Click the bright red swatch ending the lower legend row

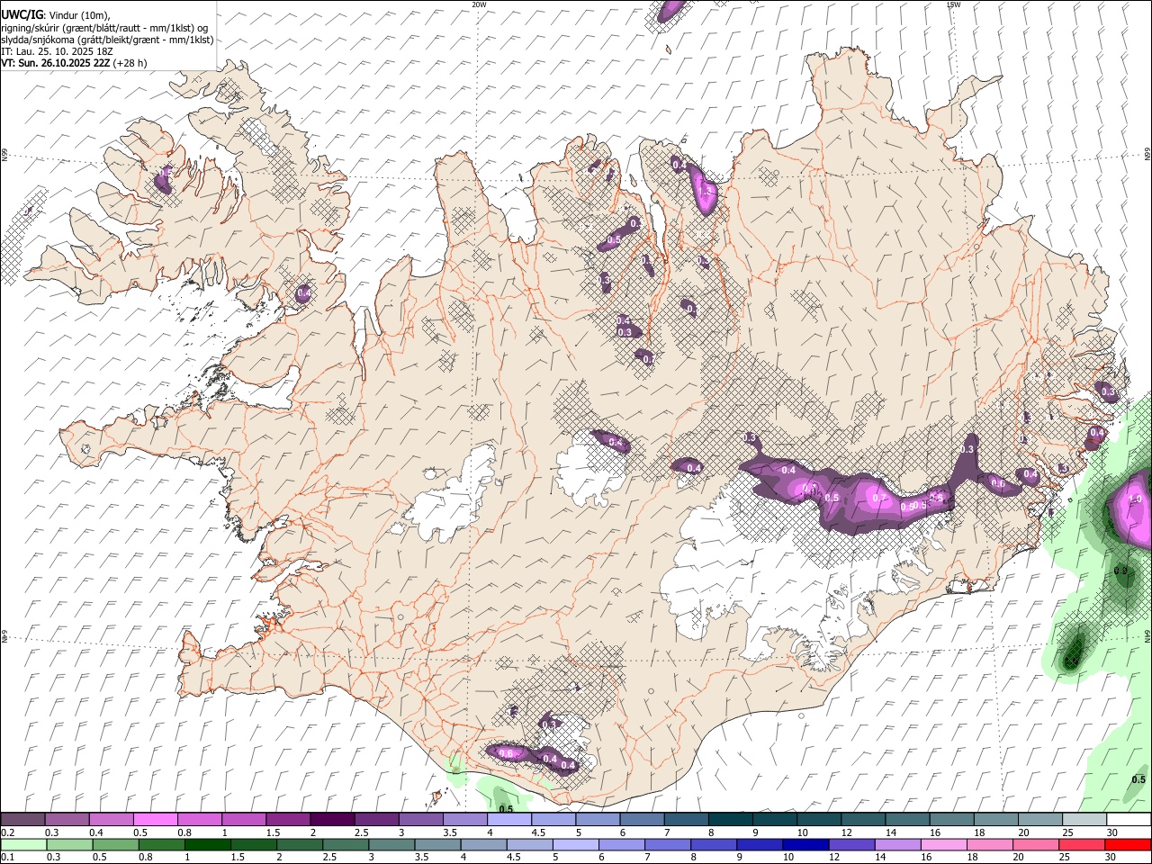pos(1129,844)
